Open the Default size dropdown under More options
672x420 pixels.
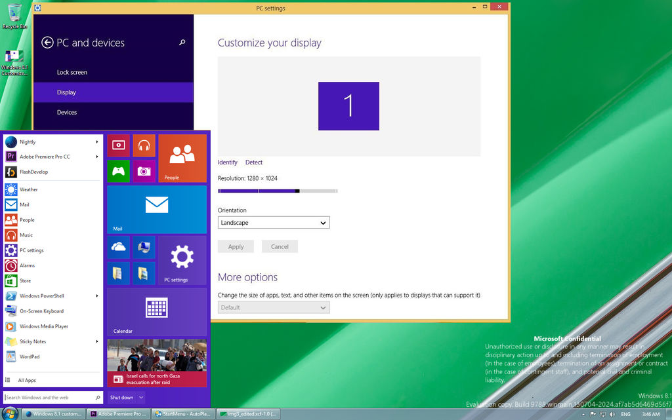click(x=274, y=307)
